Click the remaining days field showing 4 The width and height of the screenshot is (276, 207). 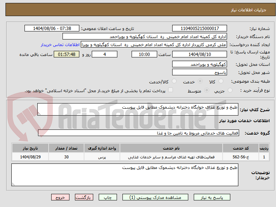click(x=105, y=54)
